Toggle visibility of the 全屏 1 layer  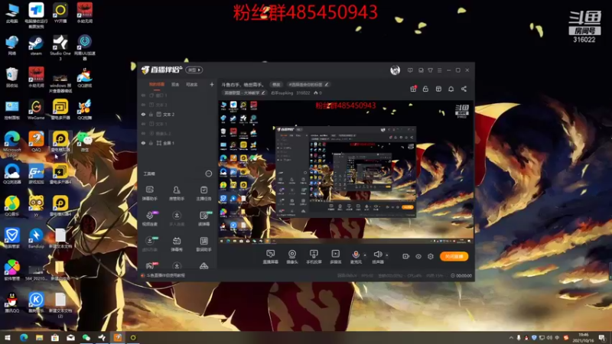tap(143, 143)
